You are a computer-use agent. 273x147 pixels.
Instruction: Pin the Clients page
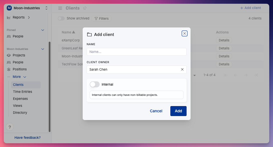pyautogui.click(x=85, y=8)
